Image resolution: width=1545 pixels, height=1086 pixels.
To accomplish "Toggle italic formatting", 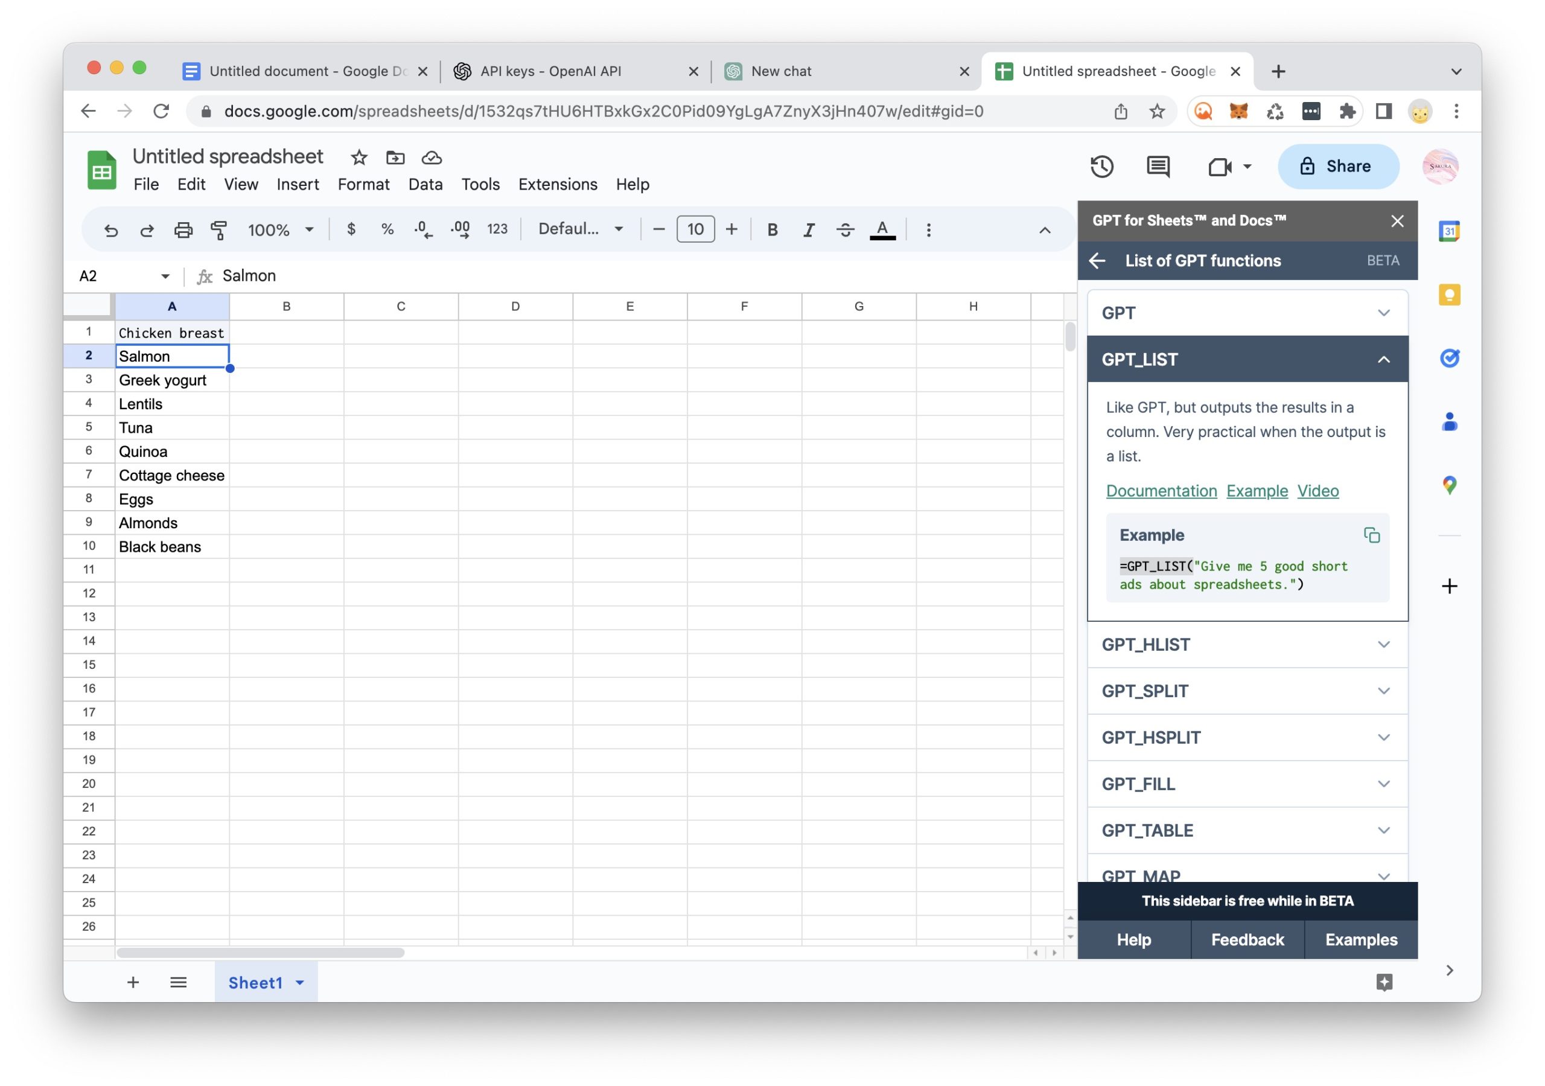I will [808, 229].
